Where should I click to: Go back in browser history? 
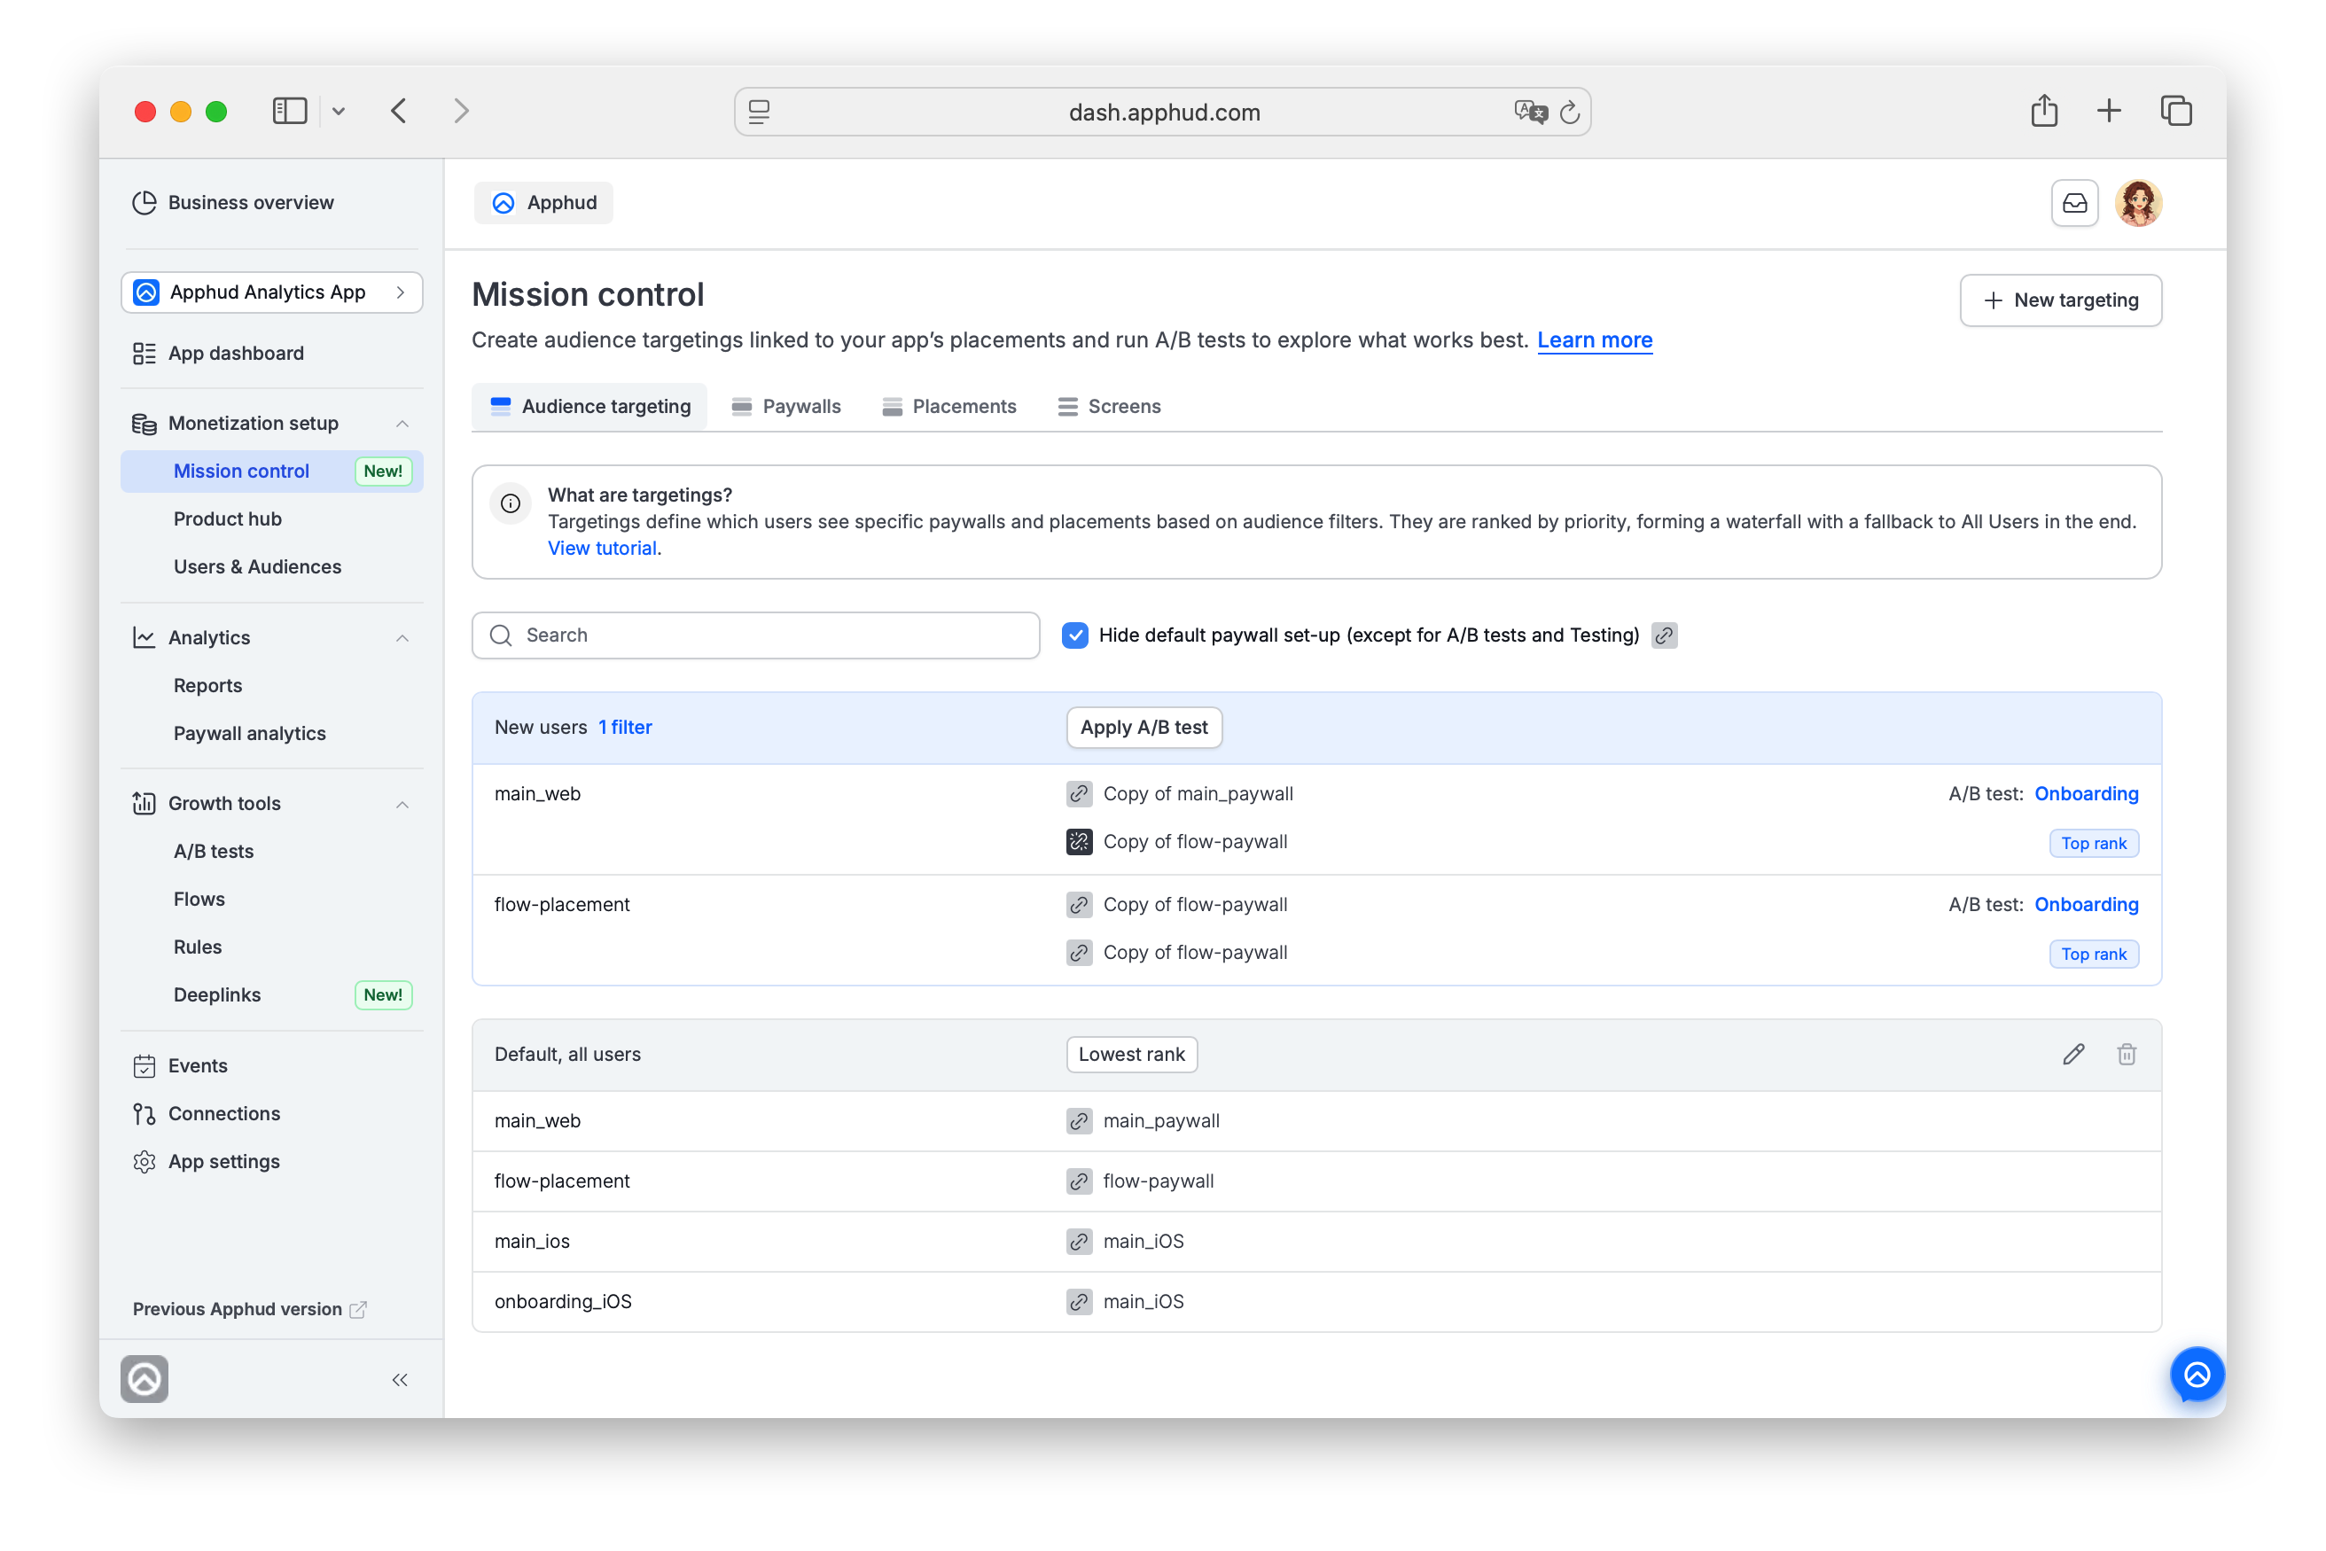(399, 111)
